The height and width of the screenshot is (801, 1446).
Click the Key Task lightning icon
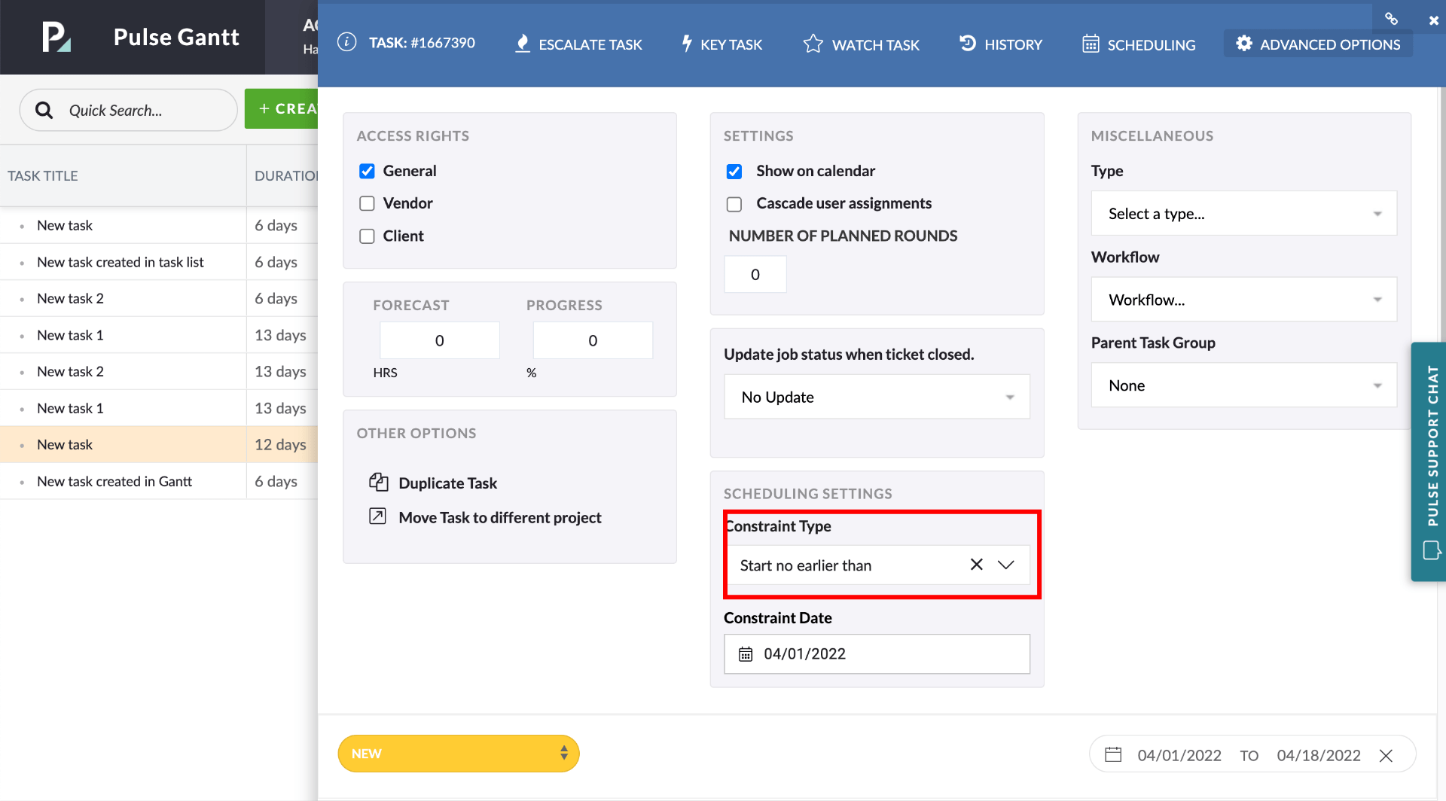click(x=687, y=43)
